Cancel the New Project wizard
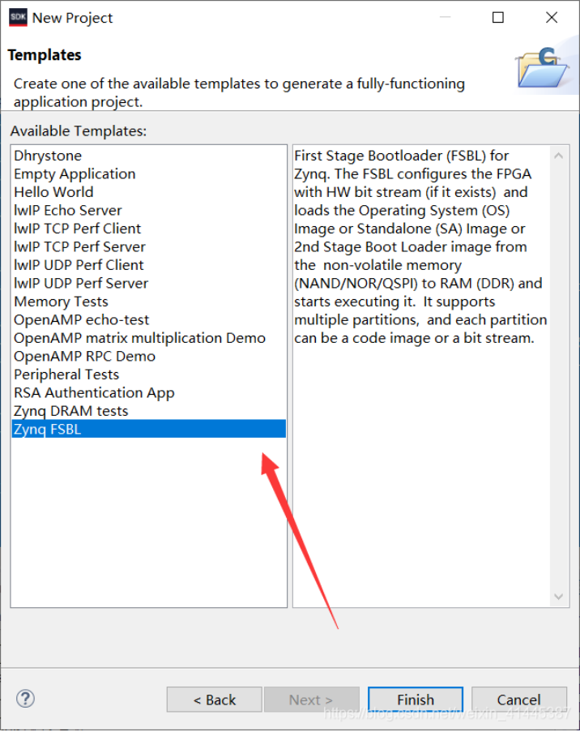The width and height of the screenshot is (580, 732). pyautogui.click(x=518, y=700)
